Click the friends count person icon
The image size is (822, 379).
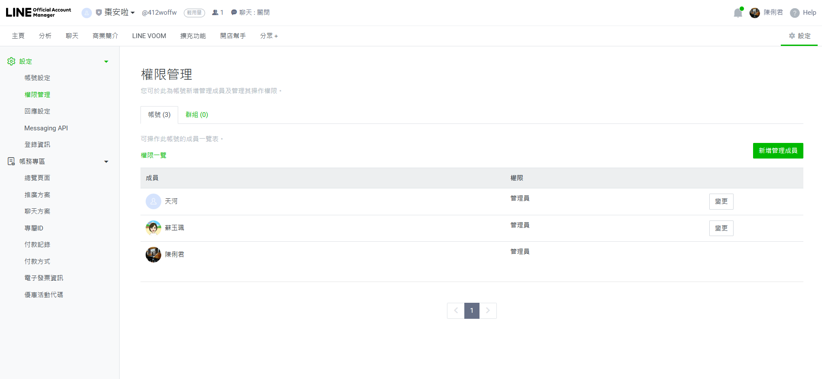coord(215,13)
